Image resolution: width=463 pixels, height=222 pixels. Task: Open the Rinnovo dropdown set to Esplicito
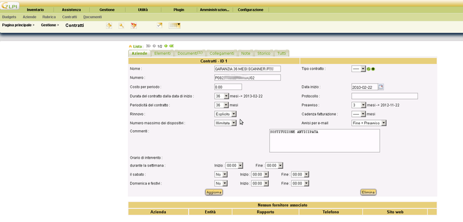click(225, 114)
